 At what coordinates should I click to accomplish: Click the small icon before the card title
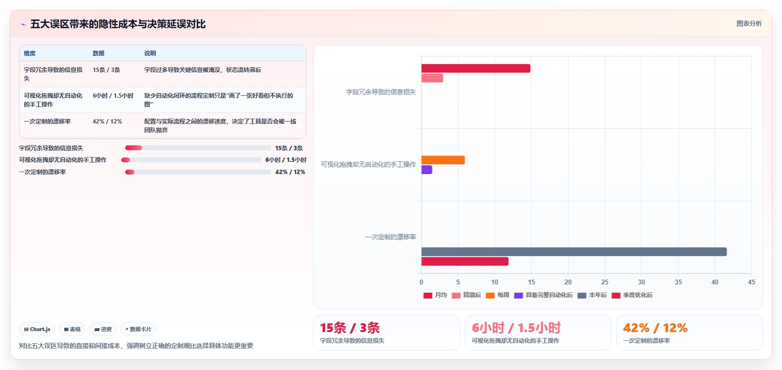click(x=23, y=24)
